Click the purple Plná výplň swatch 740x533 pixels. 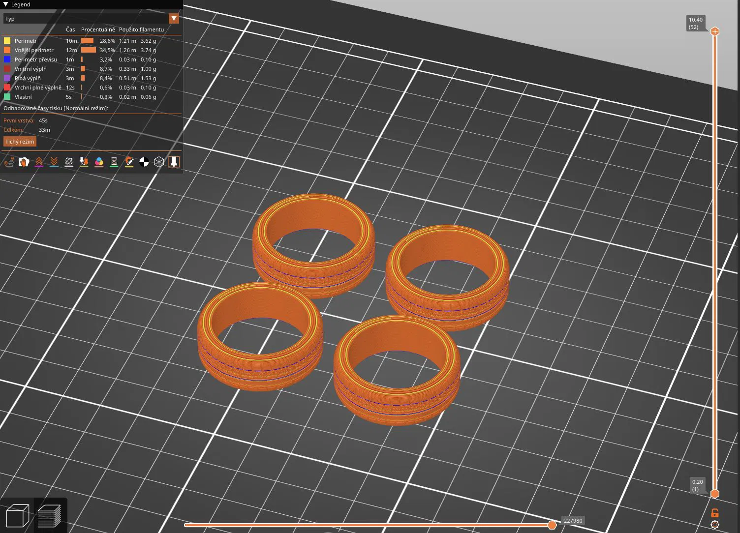coord(7,78)
